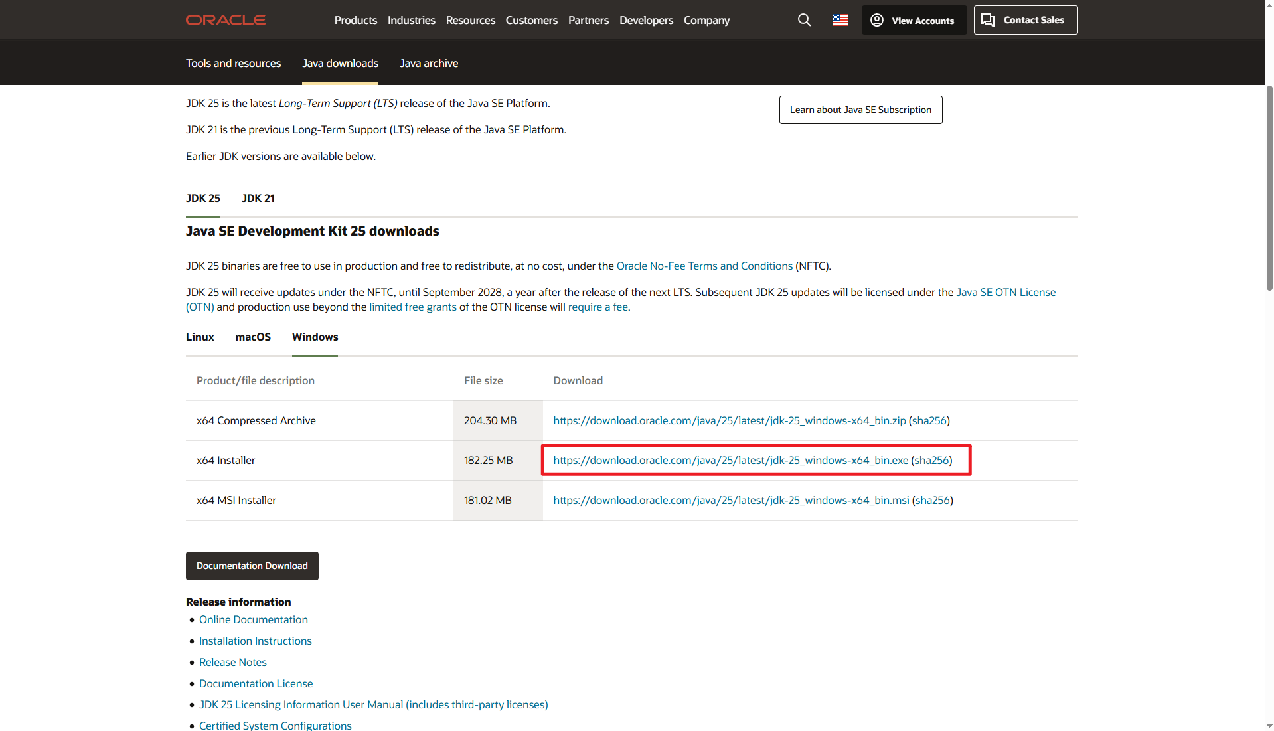Select the macOS platform tab
1274x731 pixels.
click(253, 337)
